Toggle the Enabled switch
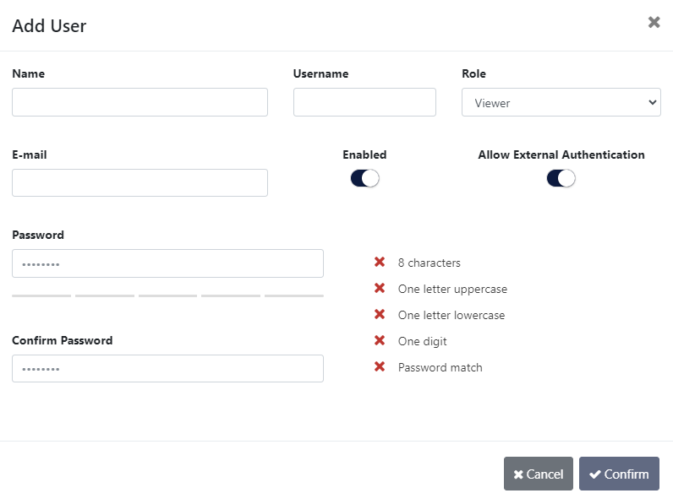673x504 pixels. [x=364, y=178]
